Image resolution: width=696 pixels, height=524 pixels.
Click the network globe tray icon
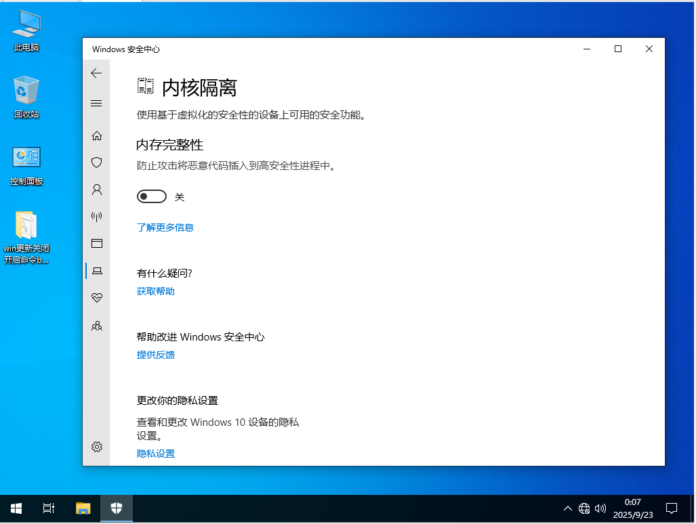point(584,508)
